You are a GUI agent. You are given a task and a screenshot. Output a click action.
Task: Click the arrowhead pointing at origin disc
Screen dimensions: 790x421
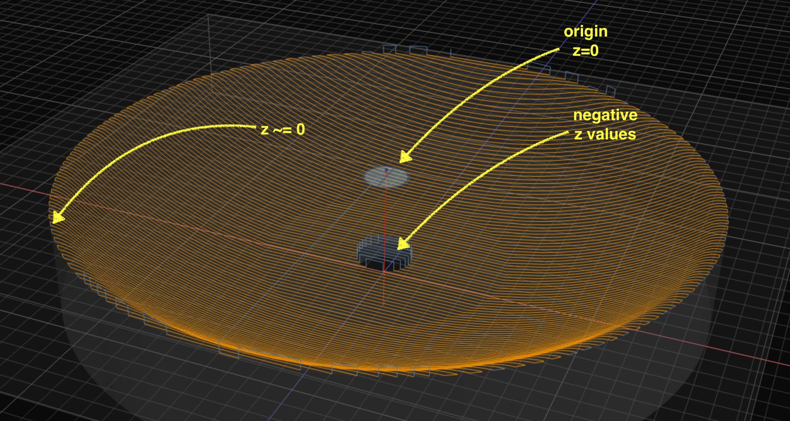pos(405,157)
